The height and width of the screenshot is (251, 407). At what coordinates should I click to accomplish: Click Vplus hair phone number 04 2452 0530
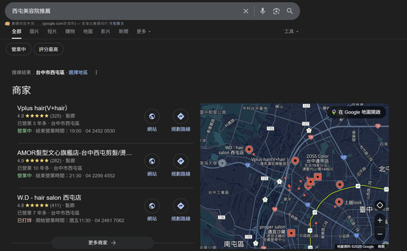[100, 131]
